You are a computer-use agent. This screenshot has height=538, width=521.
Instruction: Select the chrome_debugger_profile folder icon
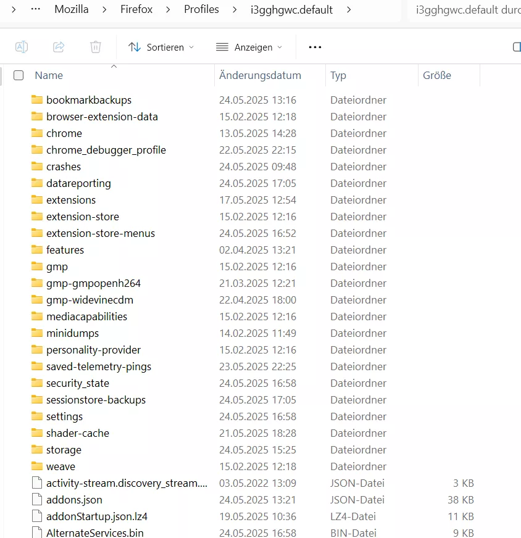[x=36, y=149]
